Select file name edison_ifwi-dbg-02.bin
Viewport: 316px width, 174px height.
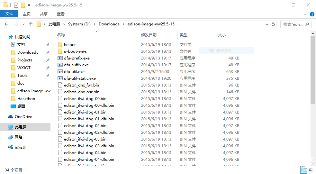(x=85, y=126)
